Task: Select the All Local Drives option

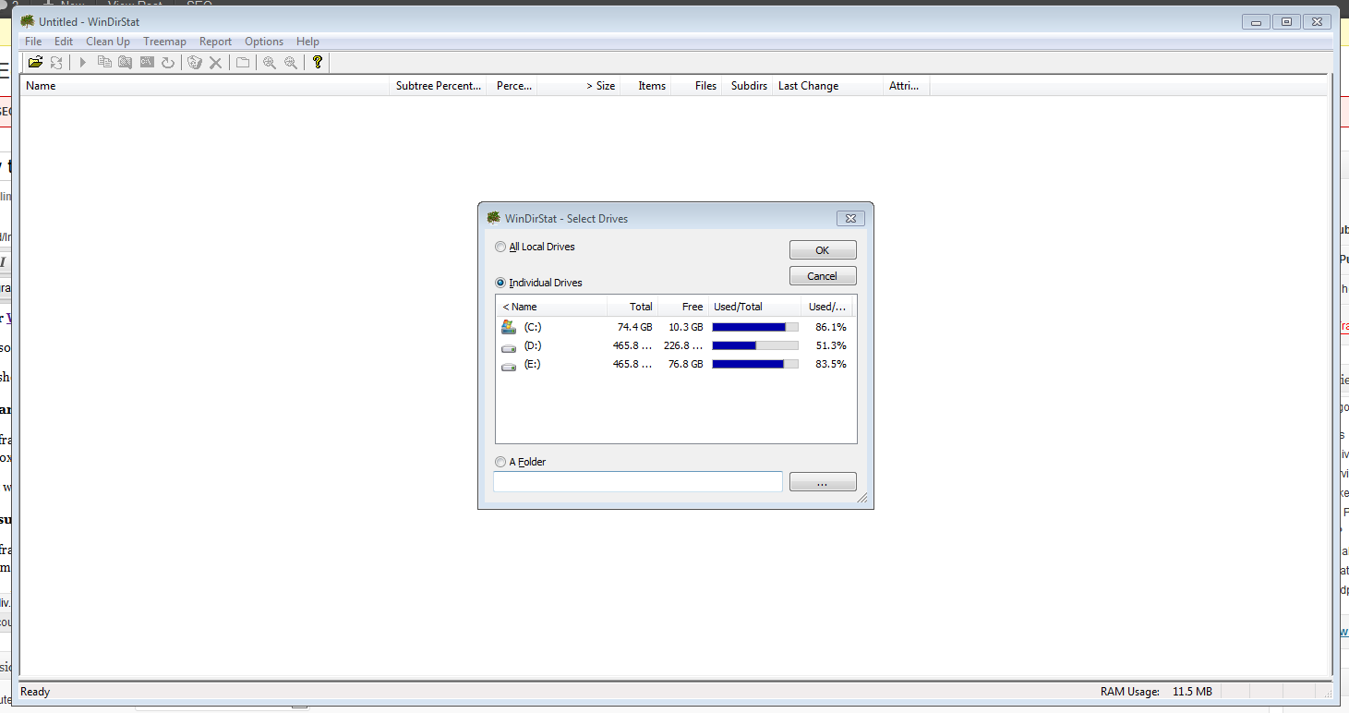Action: [x=535, y=247]
